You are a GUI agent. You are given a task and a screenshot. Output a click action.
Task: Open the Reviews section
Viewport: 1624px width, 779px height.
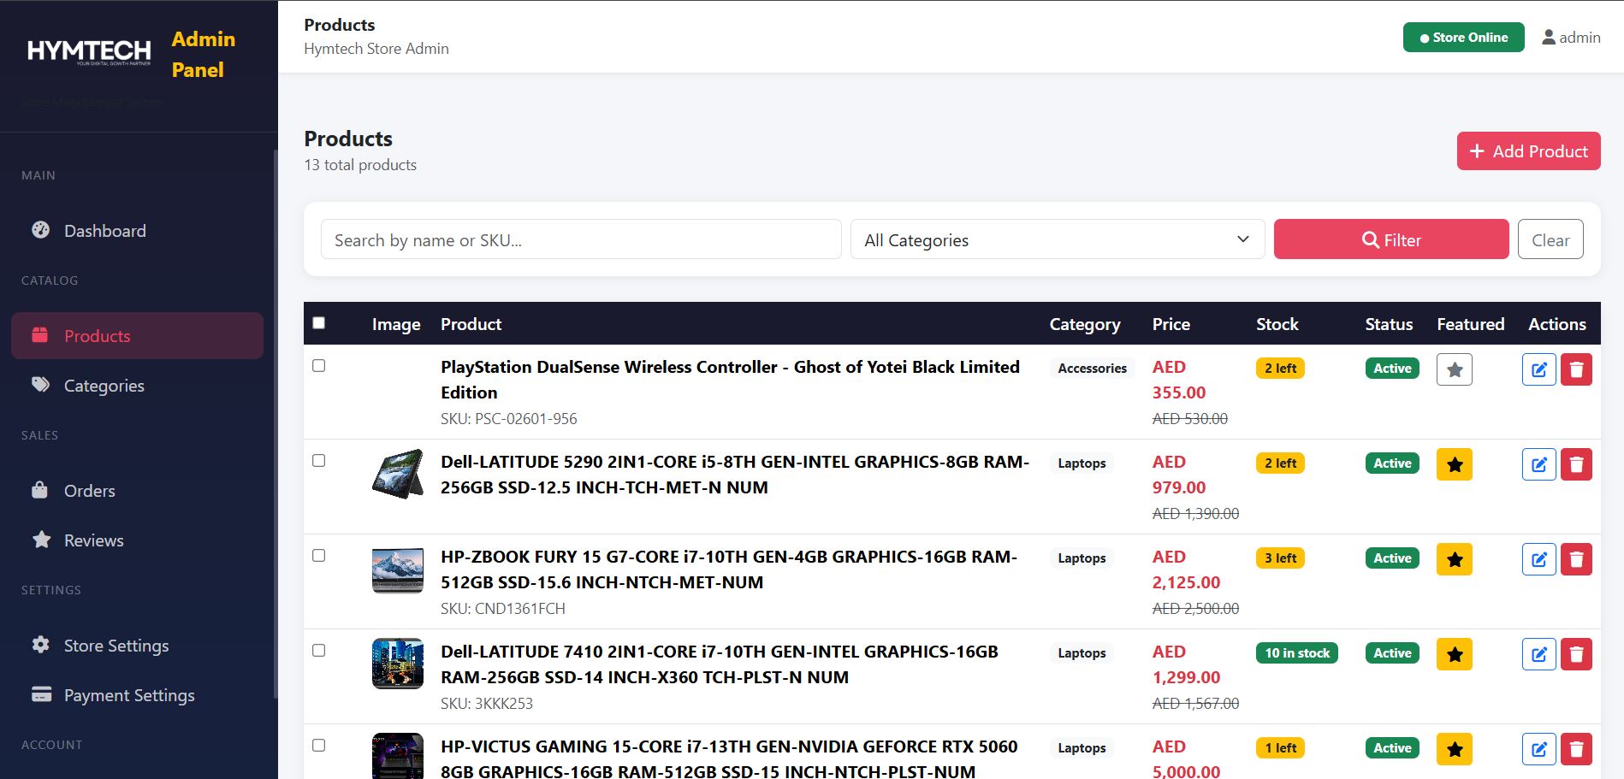(137, 540)
